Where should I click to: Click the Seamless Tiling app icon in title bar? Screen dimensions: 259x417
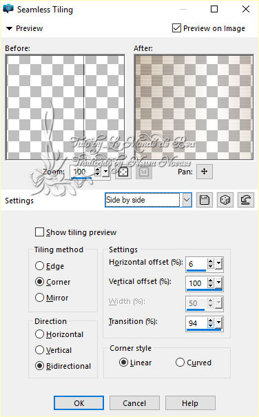point(8,9)
